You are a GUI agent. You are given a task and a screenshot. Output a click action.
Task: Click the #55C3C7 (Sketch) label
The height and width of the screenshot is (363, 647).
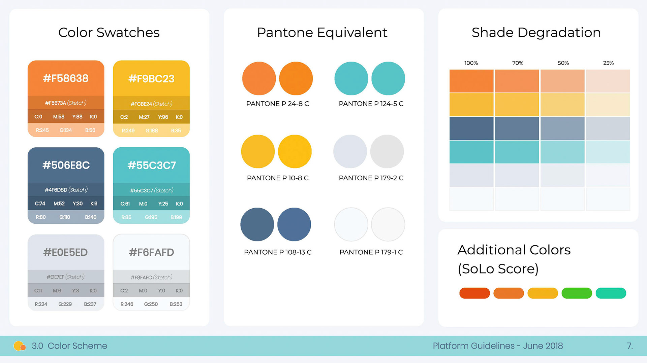[x=152, y=190]
